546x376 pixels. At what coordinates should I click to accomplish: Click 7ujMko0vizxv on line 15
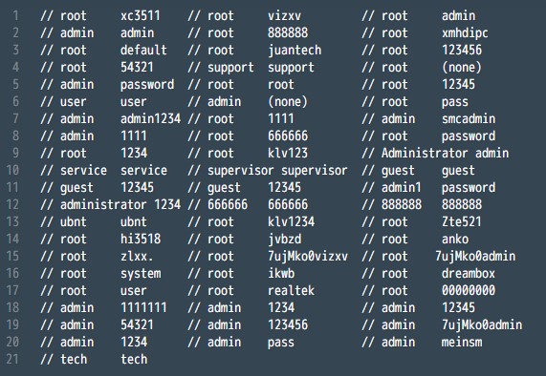308,257
